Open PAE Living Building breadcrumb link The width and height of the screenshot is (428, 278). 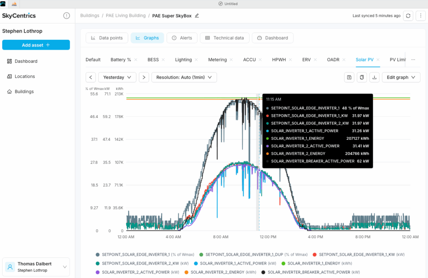(x=125, y=16)
